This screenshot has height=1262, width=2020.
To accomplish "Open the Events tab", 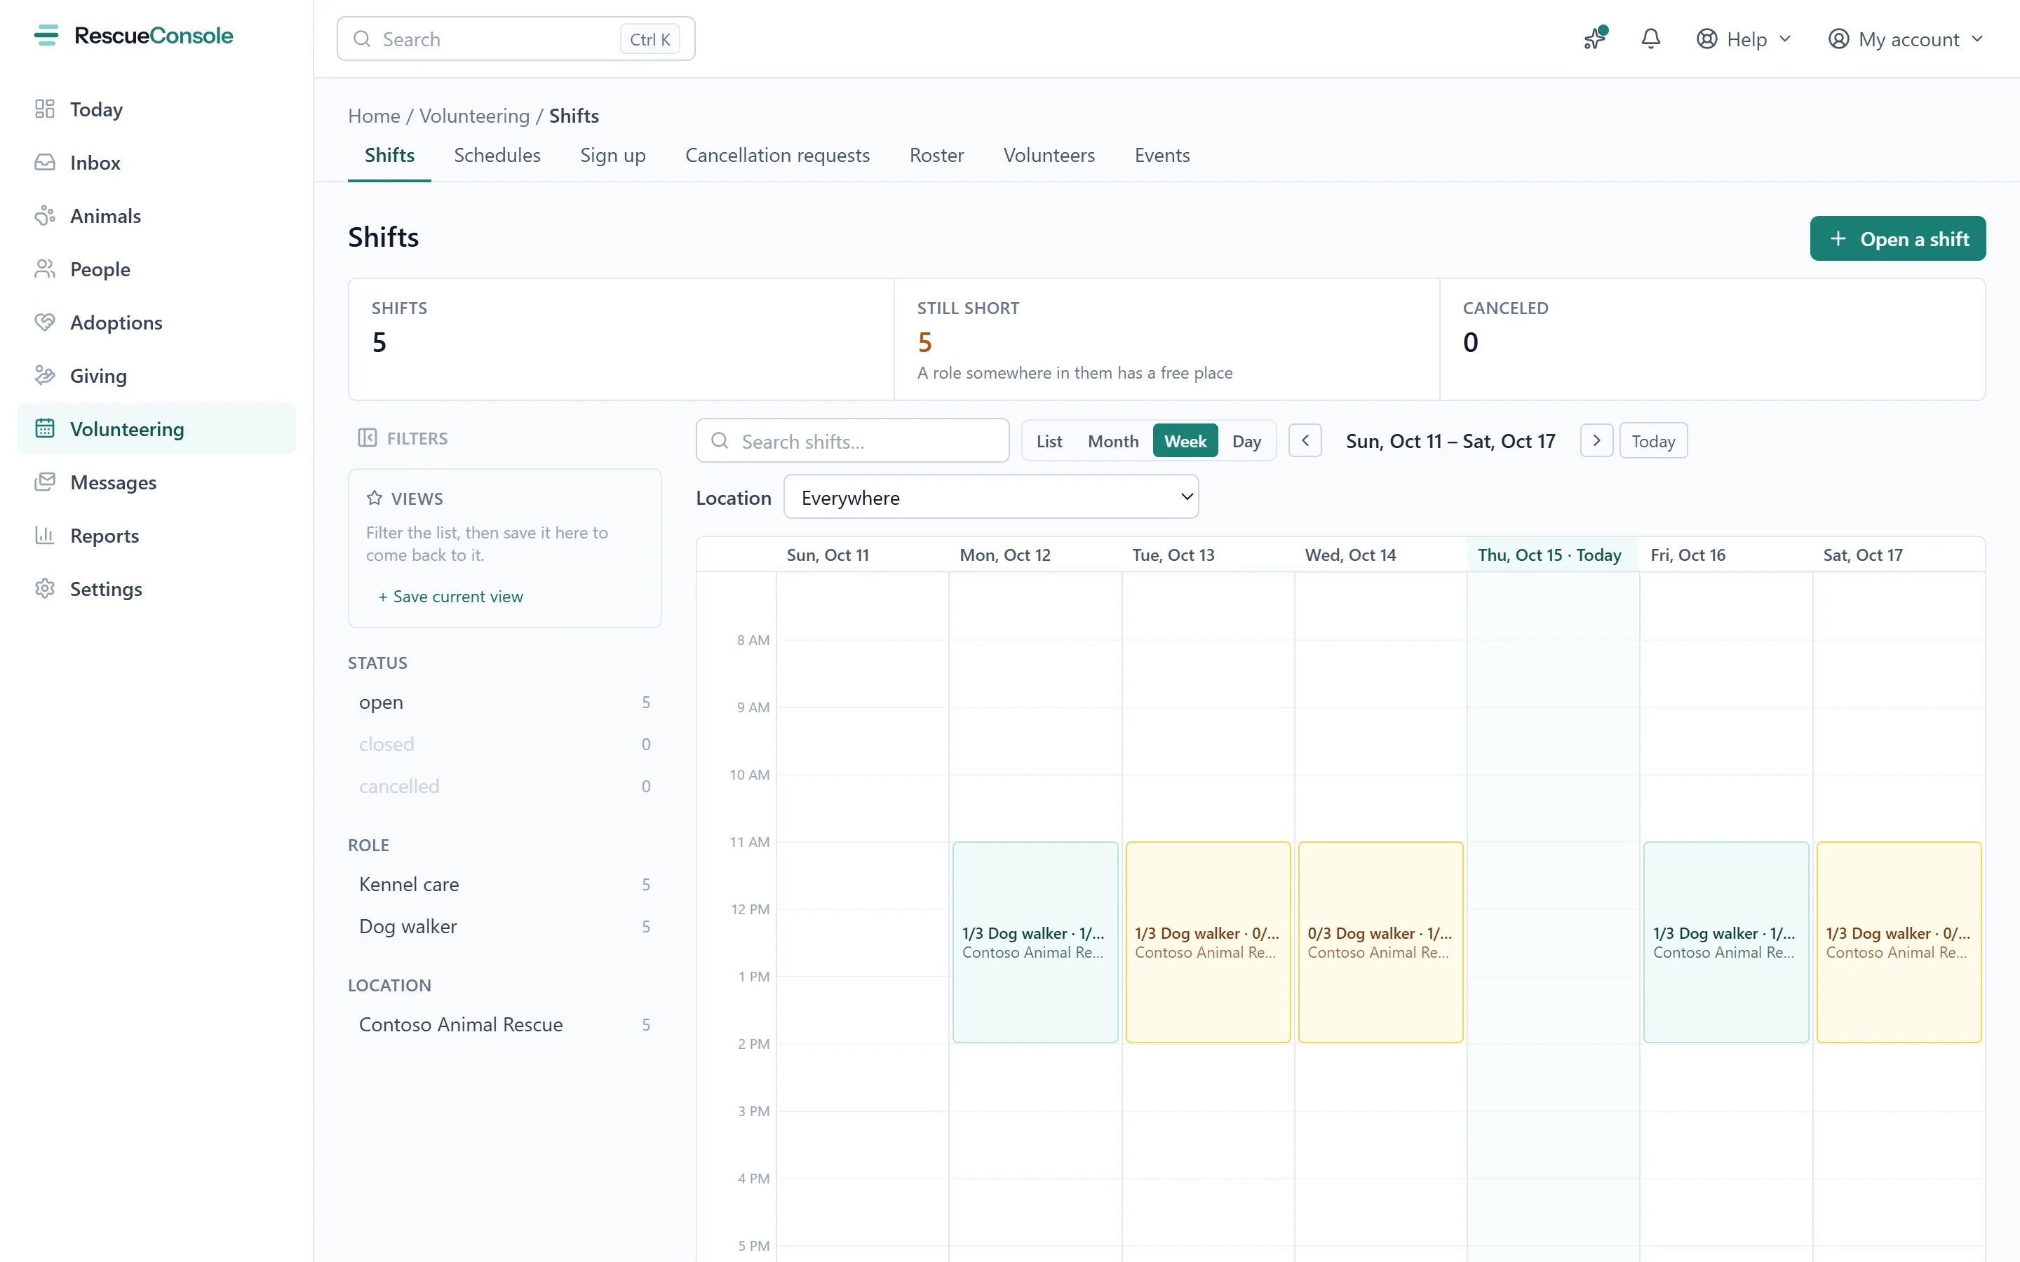I will [x=1162, y=155].
